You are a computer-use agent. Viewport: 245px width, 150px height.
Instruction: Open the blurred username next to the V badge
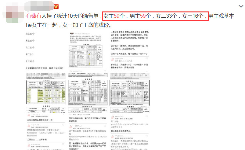39,6
